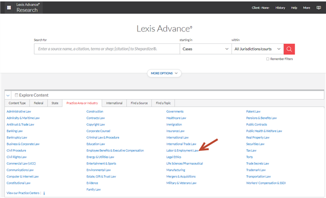Screen dimensions: 326x198
Task: View our Practice Centers link
Action: (x=23, y=193)
